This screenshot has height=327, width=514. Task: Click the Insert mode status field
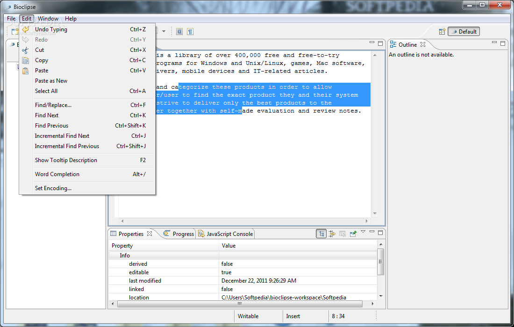click(293, 316)
